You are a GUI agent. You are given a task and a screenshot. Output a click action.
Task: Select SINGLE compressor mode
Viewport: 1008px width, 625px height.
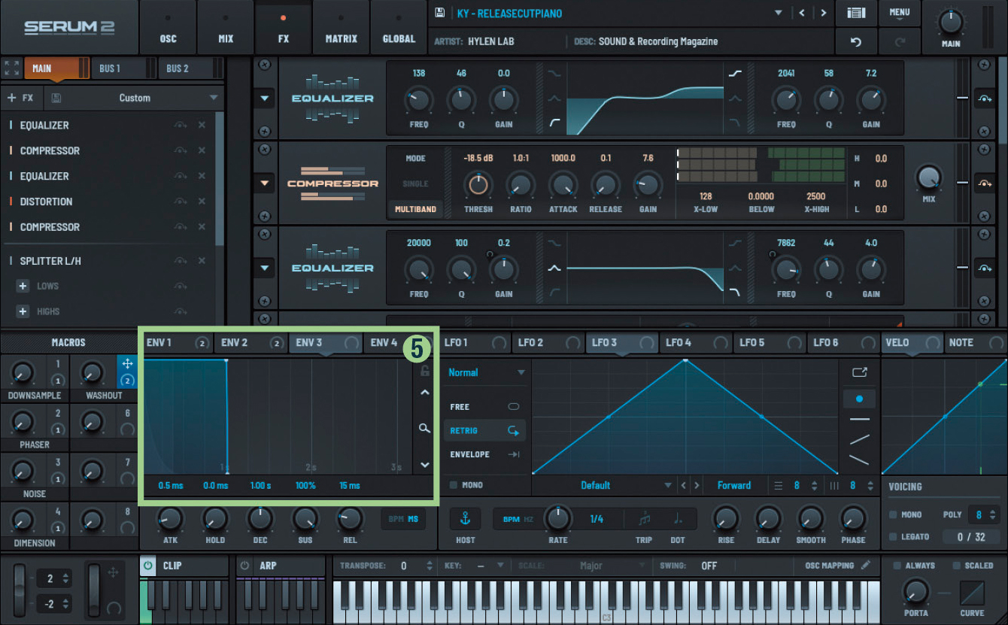click(x=415, y=184)
